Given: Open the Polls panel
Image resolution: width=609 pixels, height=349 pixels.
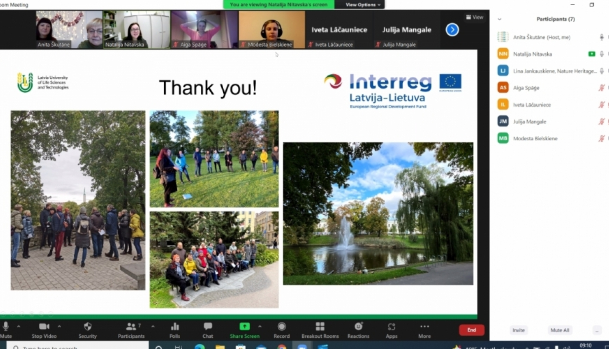Looking at the screenshot, I should [x=175, y=330].
